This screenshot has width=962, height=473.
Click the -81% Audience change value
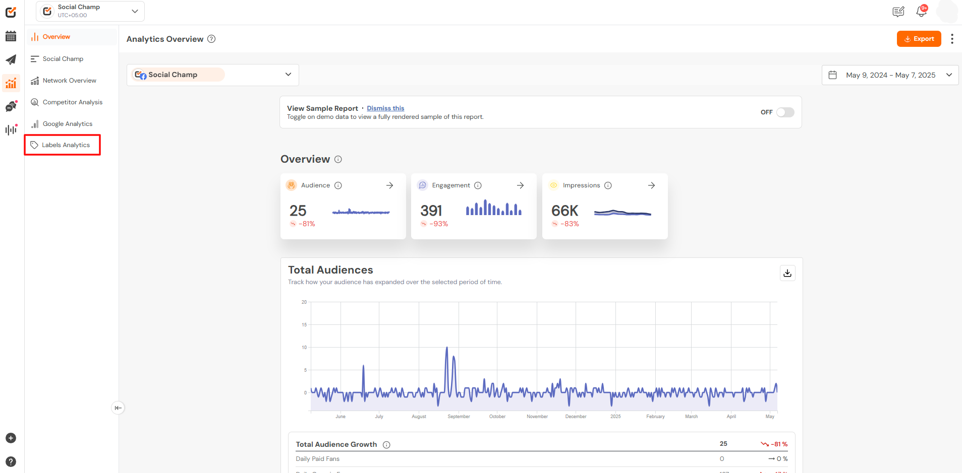(307, 224)
